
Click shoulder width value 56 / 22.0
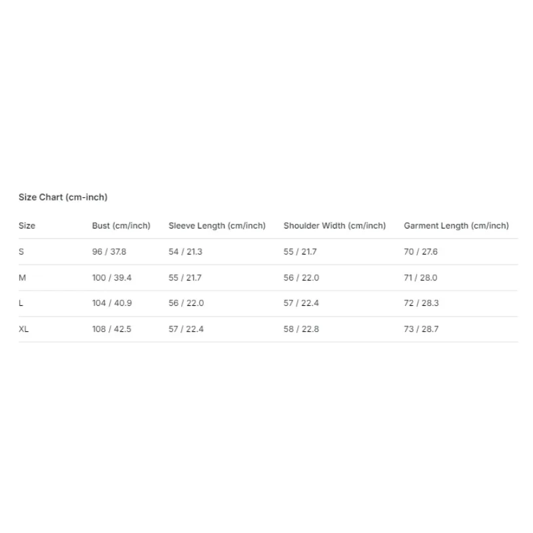[301, 278]
